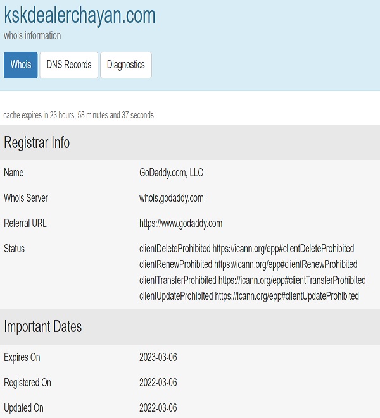Click the cache expires notice text
The image size is (380, 418).
coord(79,115)
